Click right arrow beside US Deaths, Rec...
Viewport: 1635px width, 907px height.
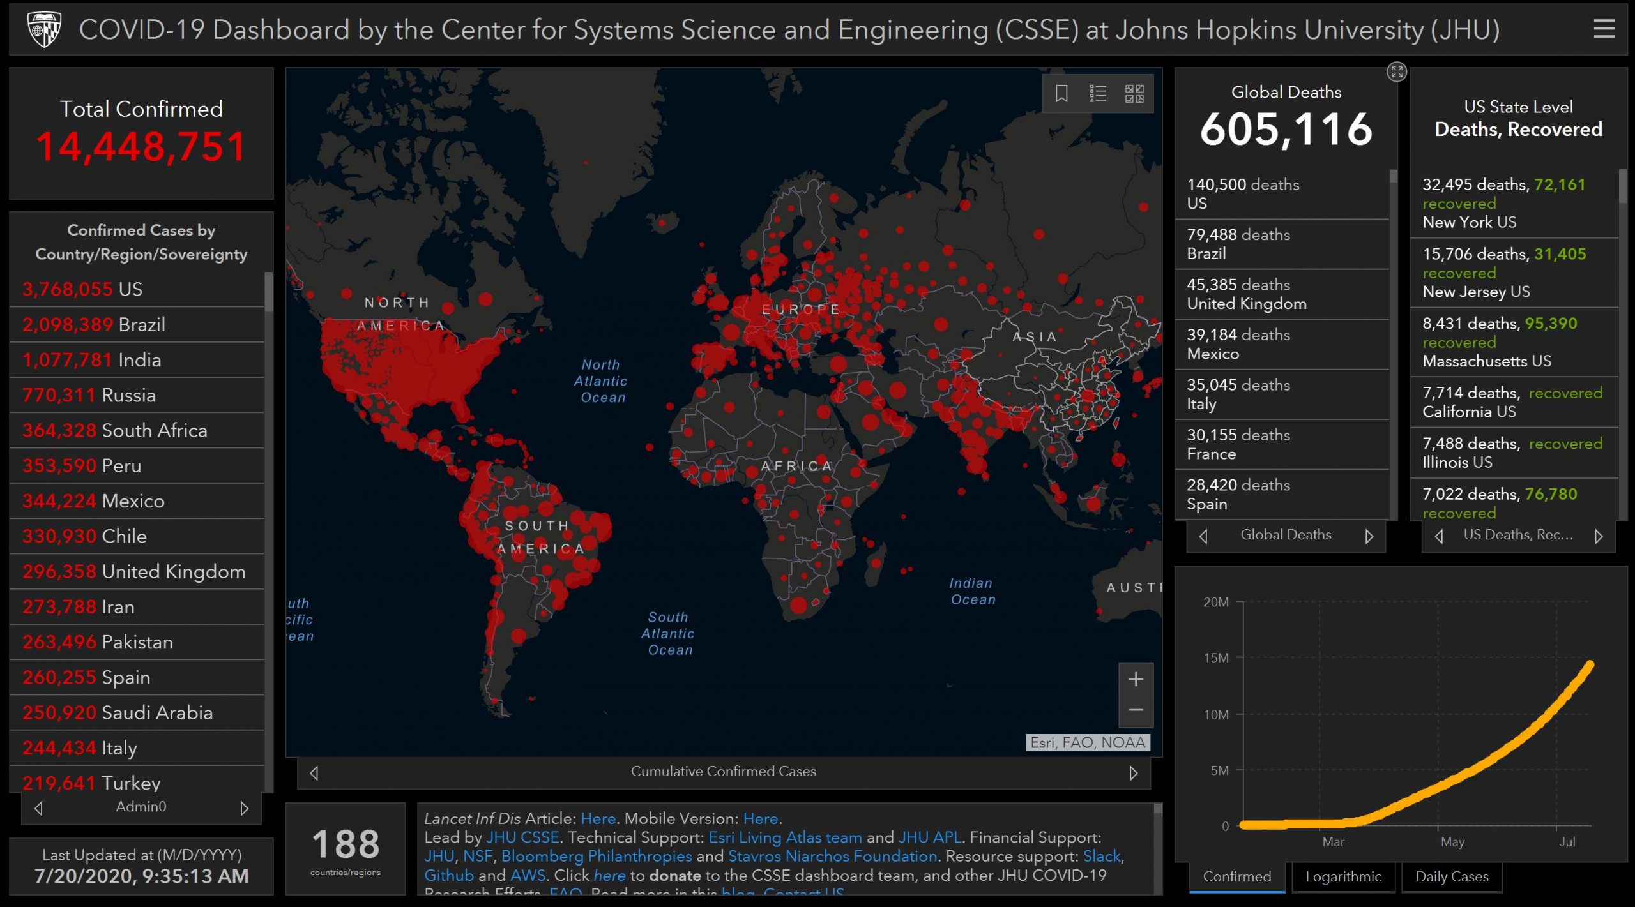coord(1598,536)
